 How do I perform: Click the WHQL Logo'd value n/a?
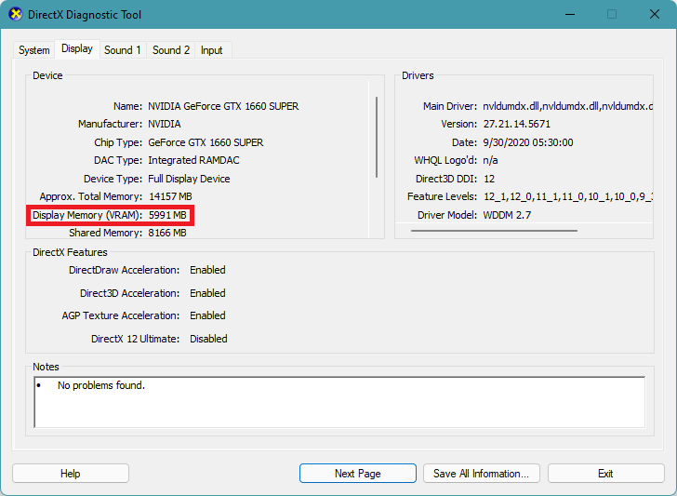tap(490, 160)
